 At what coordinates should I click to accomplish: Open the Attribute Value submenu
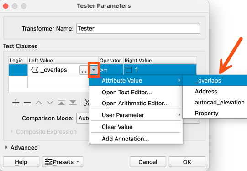coord(136,81)
